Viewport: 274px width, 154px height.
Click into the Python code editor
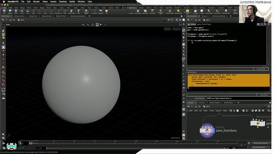227,45
